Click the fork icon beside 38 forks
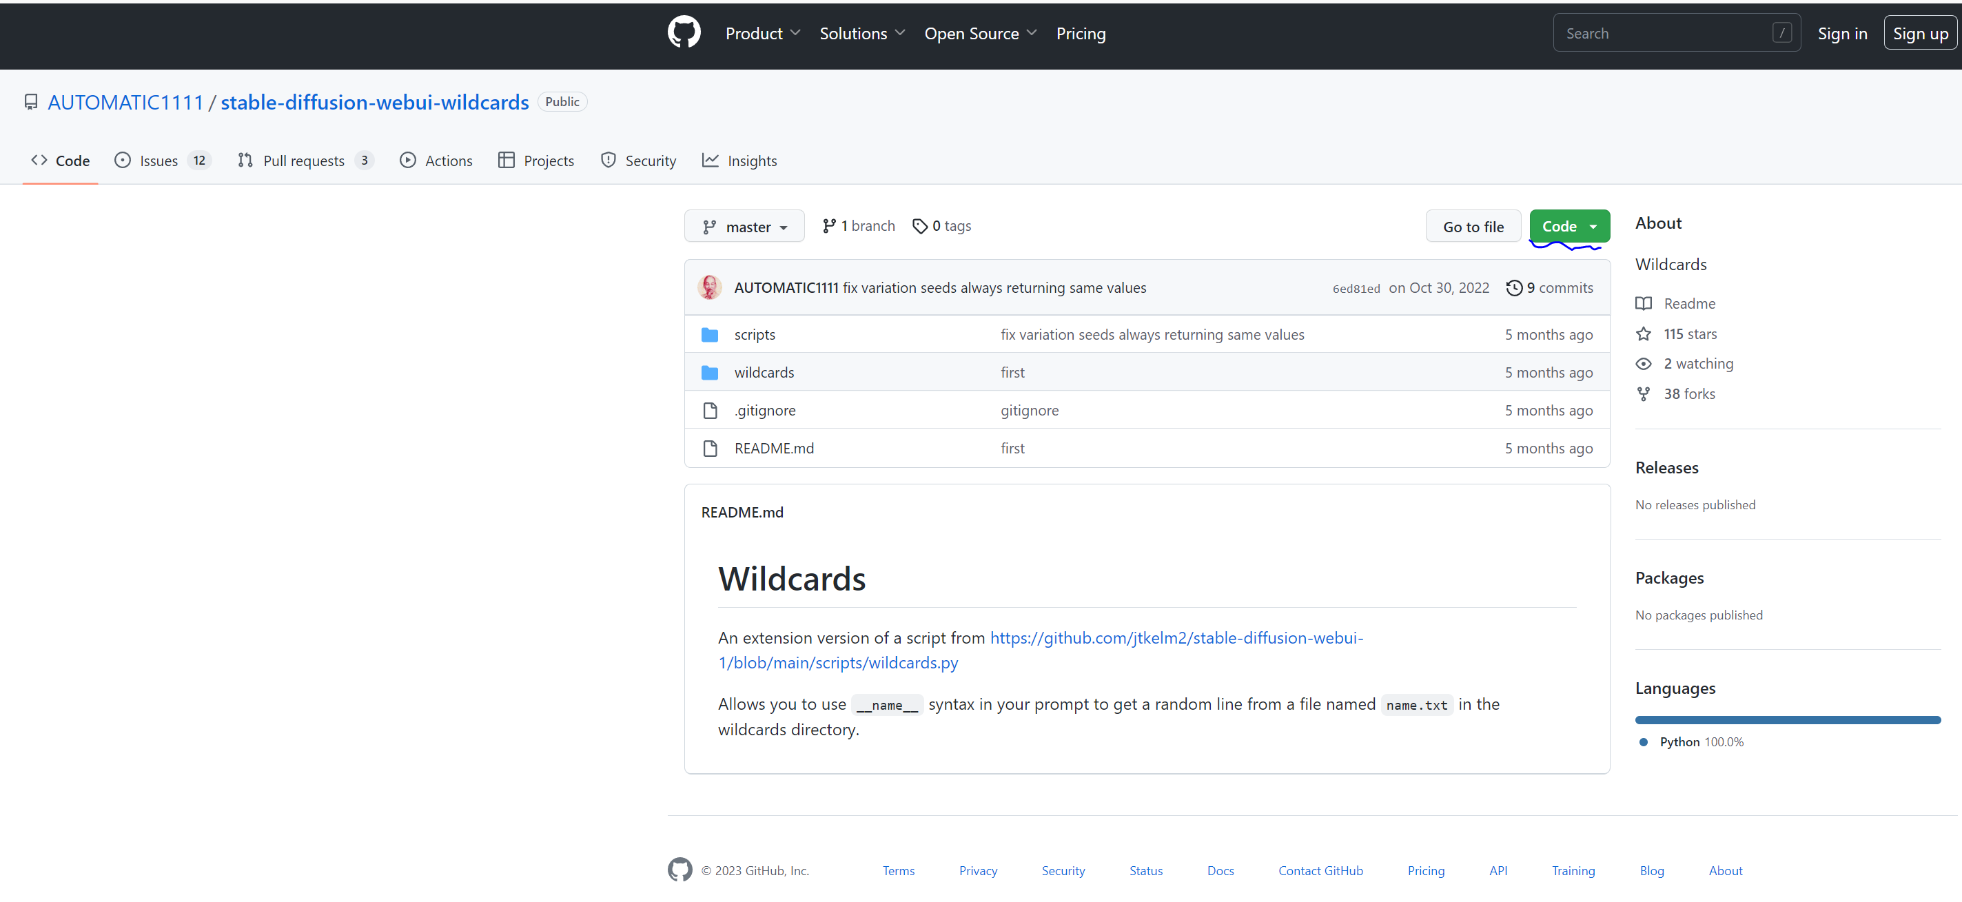Image resolution: width=1962 pixels, height=902 pixels. pos(1644,394)
